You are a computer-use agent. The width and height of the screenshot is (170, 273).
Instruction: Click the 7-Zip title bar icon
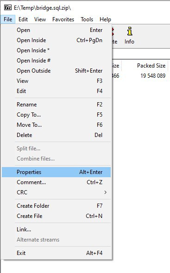[8, 8]
